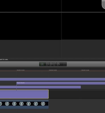This screenshot has height=113, width=105.
Task: Open background tasks via the 100 percent circle
Action: (x=42, y=64)
